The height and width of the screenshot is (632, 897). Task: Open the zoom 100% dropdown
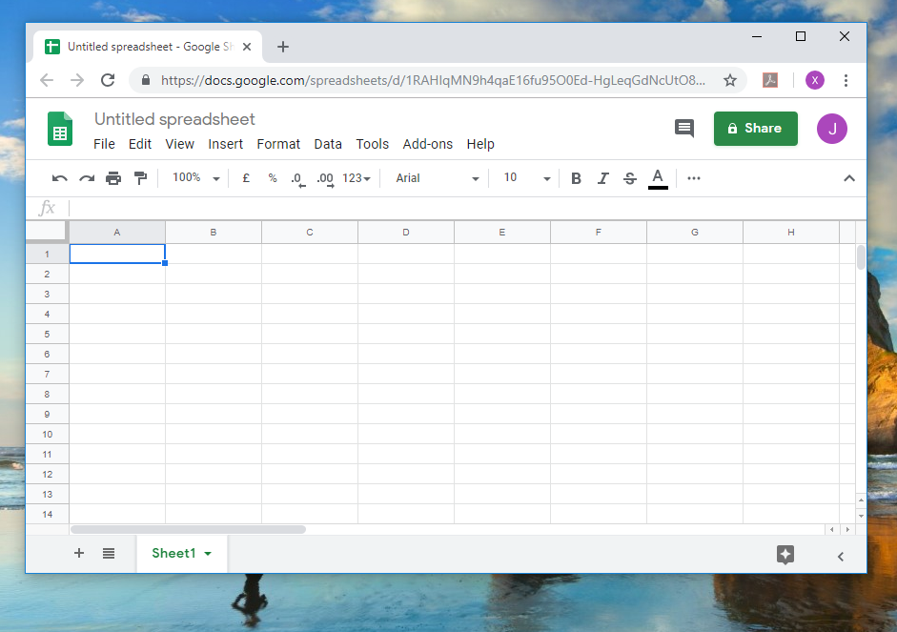[195, 178]
